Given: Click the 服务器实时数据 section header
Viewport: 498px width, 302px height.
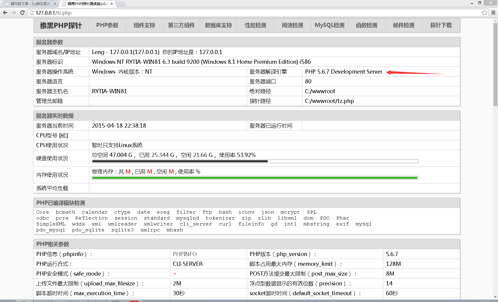Looking at the screenshot, I should click(x=247, y=116).
